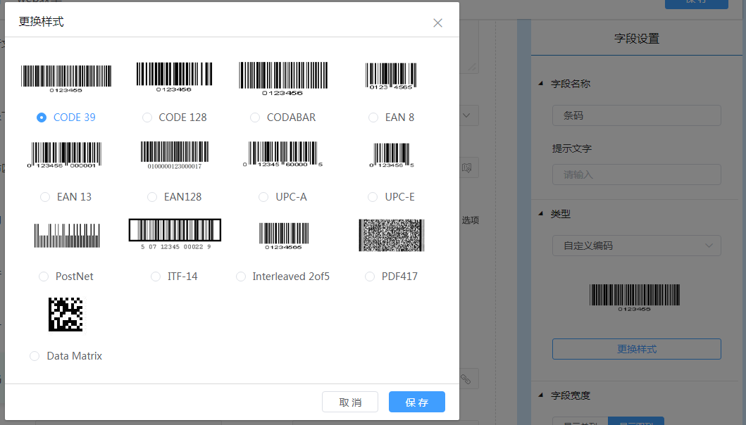Click the UPC-A barcode sample image

point(282,154)
